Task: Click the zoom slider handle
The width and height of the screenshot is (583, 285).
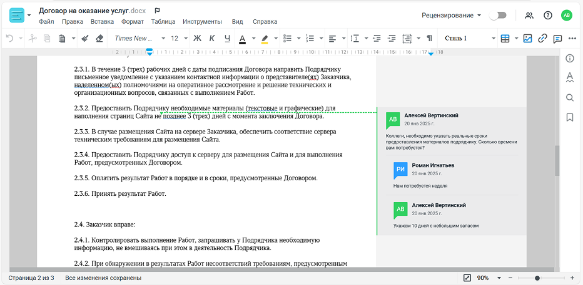Action: [537, 278]
